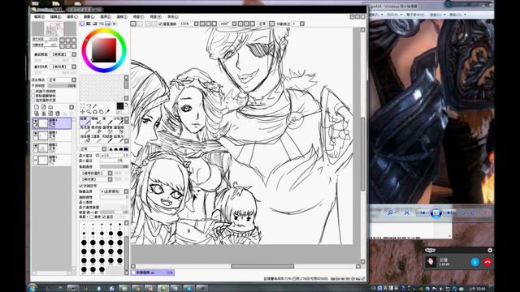This screenshot has width=520, height=292.
Task: Show the color wheel panel icon
Action: pyautogui.click(x=82, y=24)
